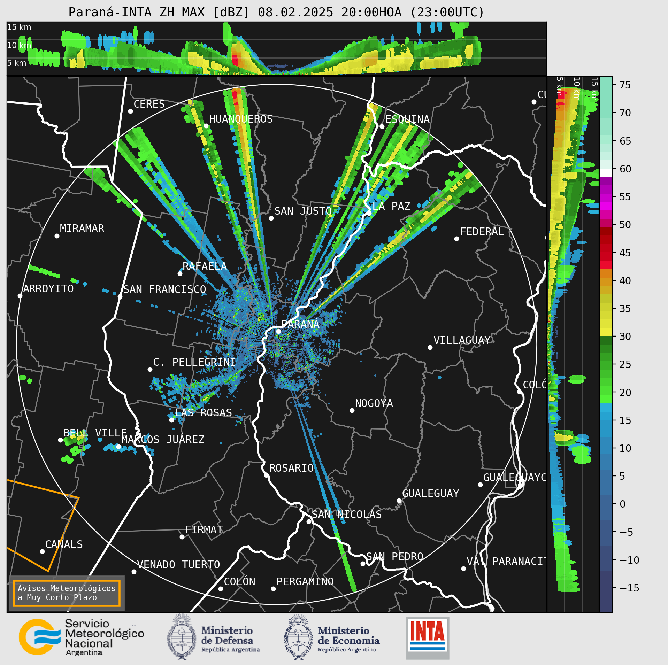Click the INTA logo
The width and height of the screenshot is (668, 665).
pos(428,638)
